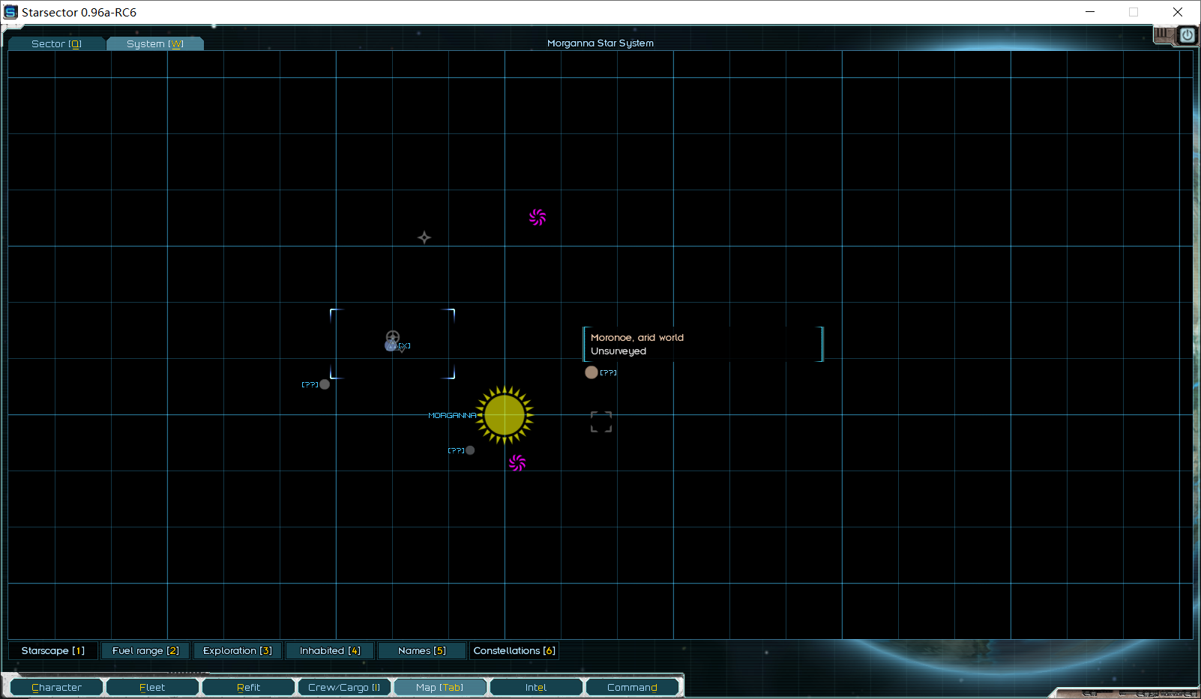Toggle the Starscape map filter
This screenshot has width=1201, height=699.
(x=53, y=650)
